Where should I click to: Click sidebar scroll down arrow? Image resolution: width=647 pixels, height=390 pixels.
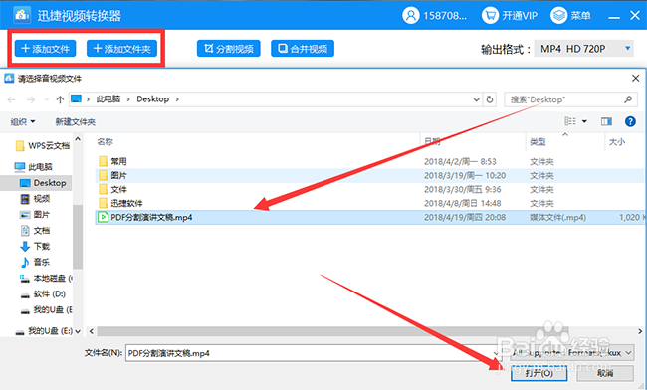[78, 331]
